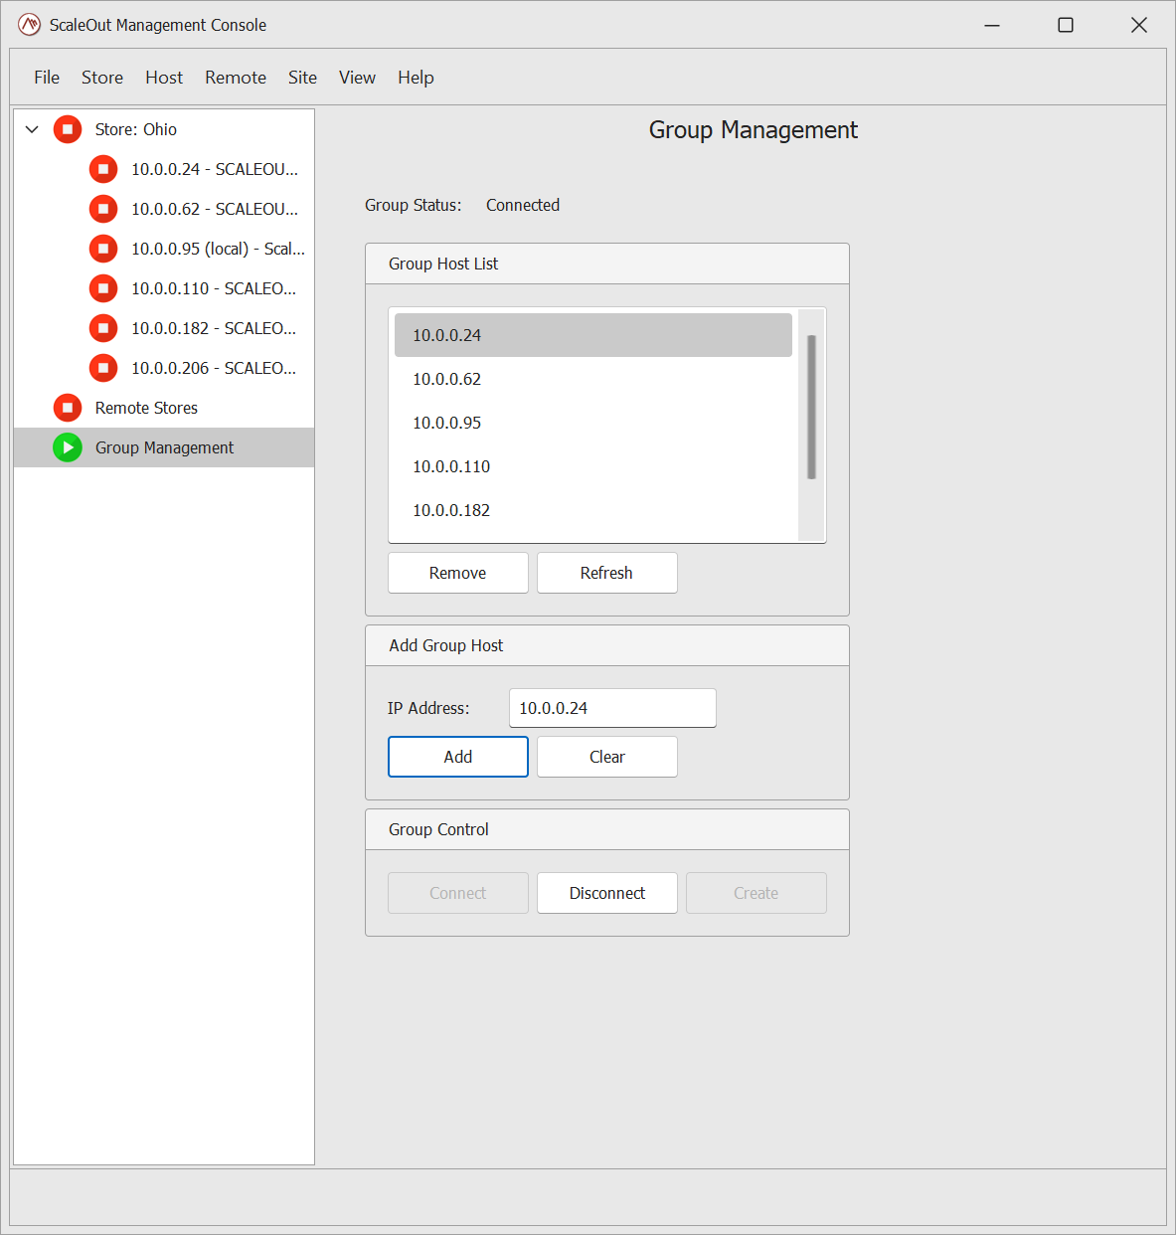Click the status icon for host 10.0.0.62

103,209
